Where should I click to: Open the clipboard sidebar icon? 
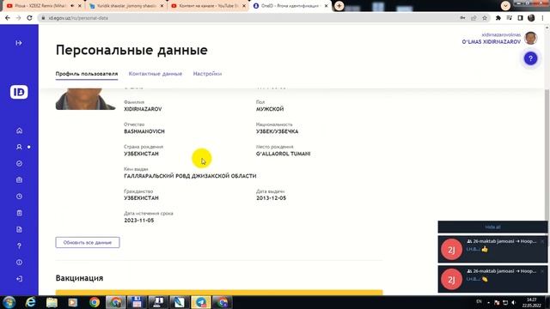19,213
